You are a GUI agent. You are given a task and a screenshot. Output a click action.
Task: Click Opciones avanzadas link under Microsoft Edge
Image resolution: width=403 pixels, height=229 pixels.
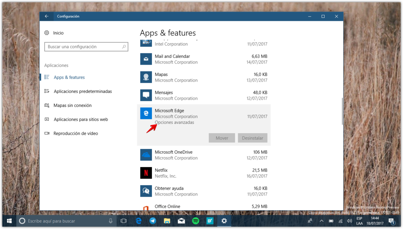pyautogui.click(x=174, y=123)
